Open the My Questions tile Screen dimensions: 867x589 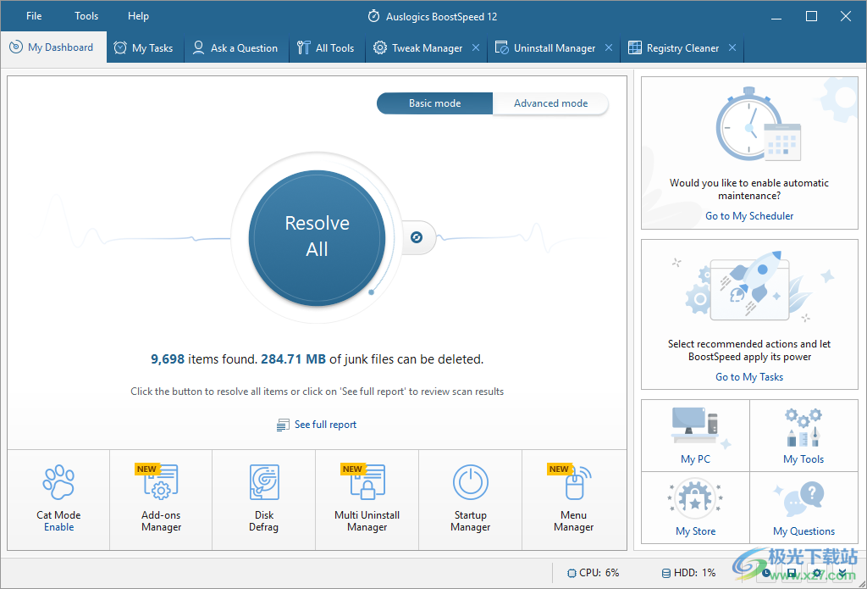point(803,508)
